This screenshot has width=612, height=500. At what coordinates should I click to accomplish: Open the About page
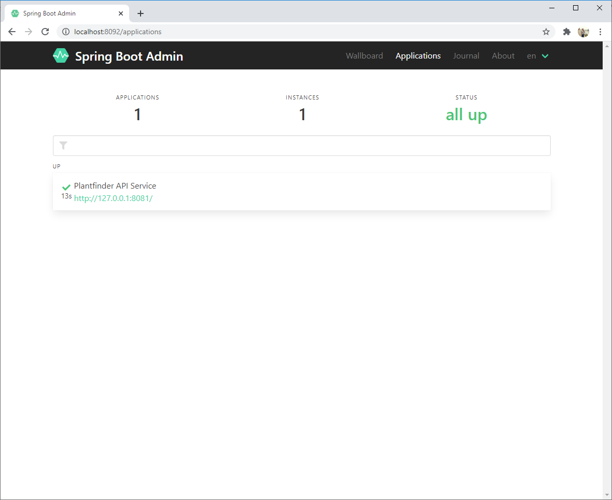point(503,55)
